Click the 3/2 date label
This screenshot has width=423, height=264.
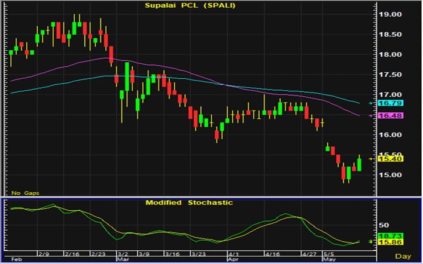coord(123,254)
